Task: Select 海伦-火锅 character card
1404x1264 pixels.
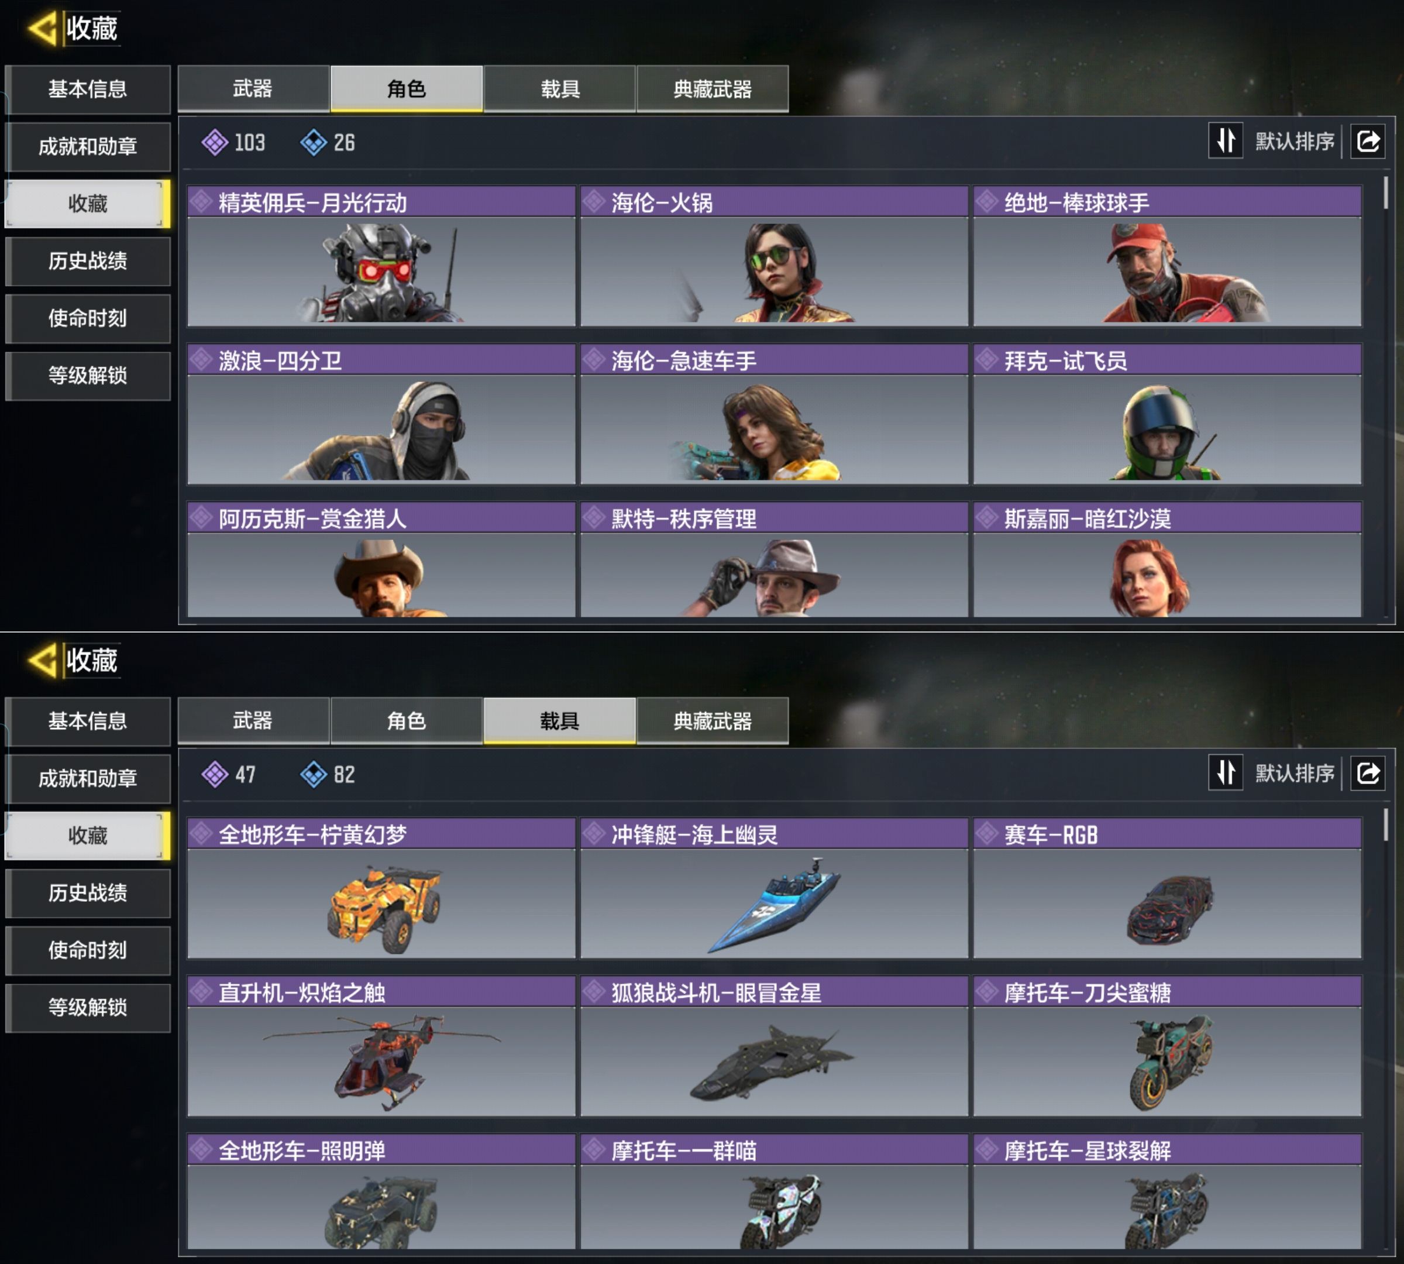Action: click(x=774, y=256)
